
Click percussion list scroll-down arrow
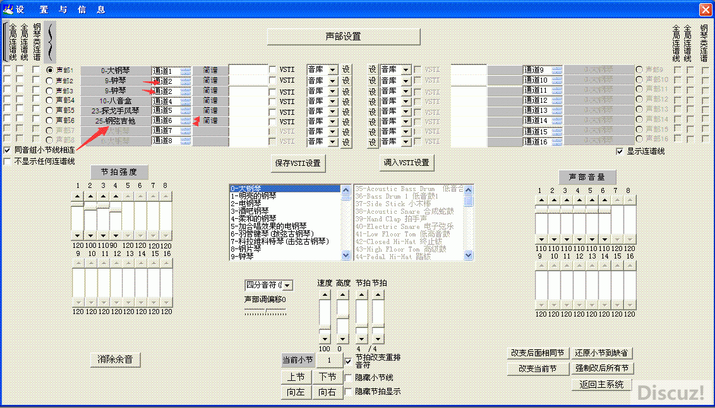tap(468, 255)
